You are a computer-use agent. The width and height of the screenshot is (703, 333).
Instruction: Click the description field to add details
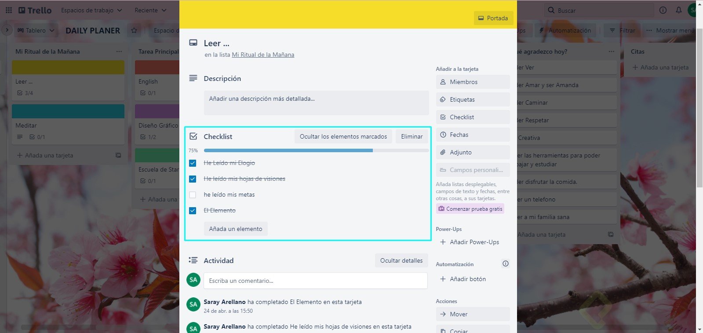(x=316, y=103)
